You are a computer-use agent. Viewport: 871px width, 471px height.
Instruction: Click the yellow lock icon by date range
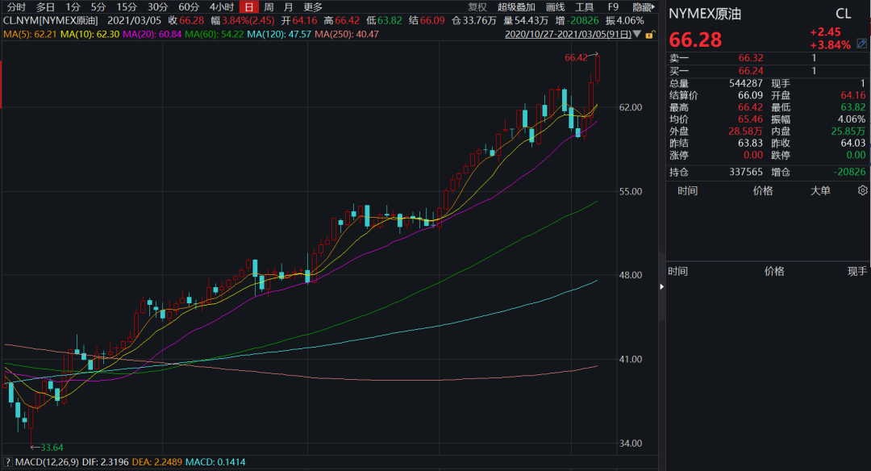tap(649, 35)
